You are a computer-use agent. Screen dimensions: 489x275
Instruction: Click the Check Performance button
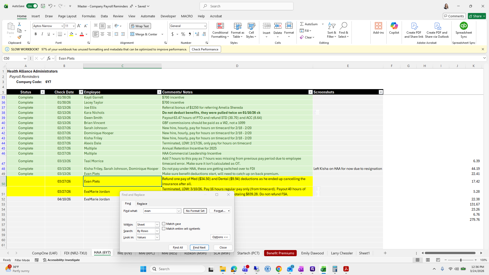[x=205, y=49]
